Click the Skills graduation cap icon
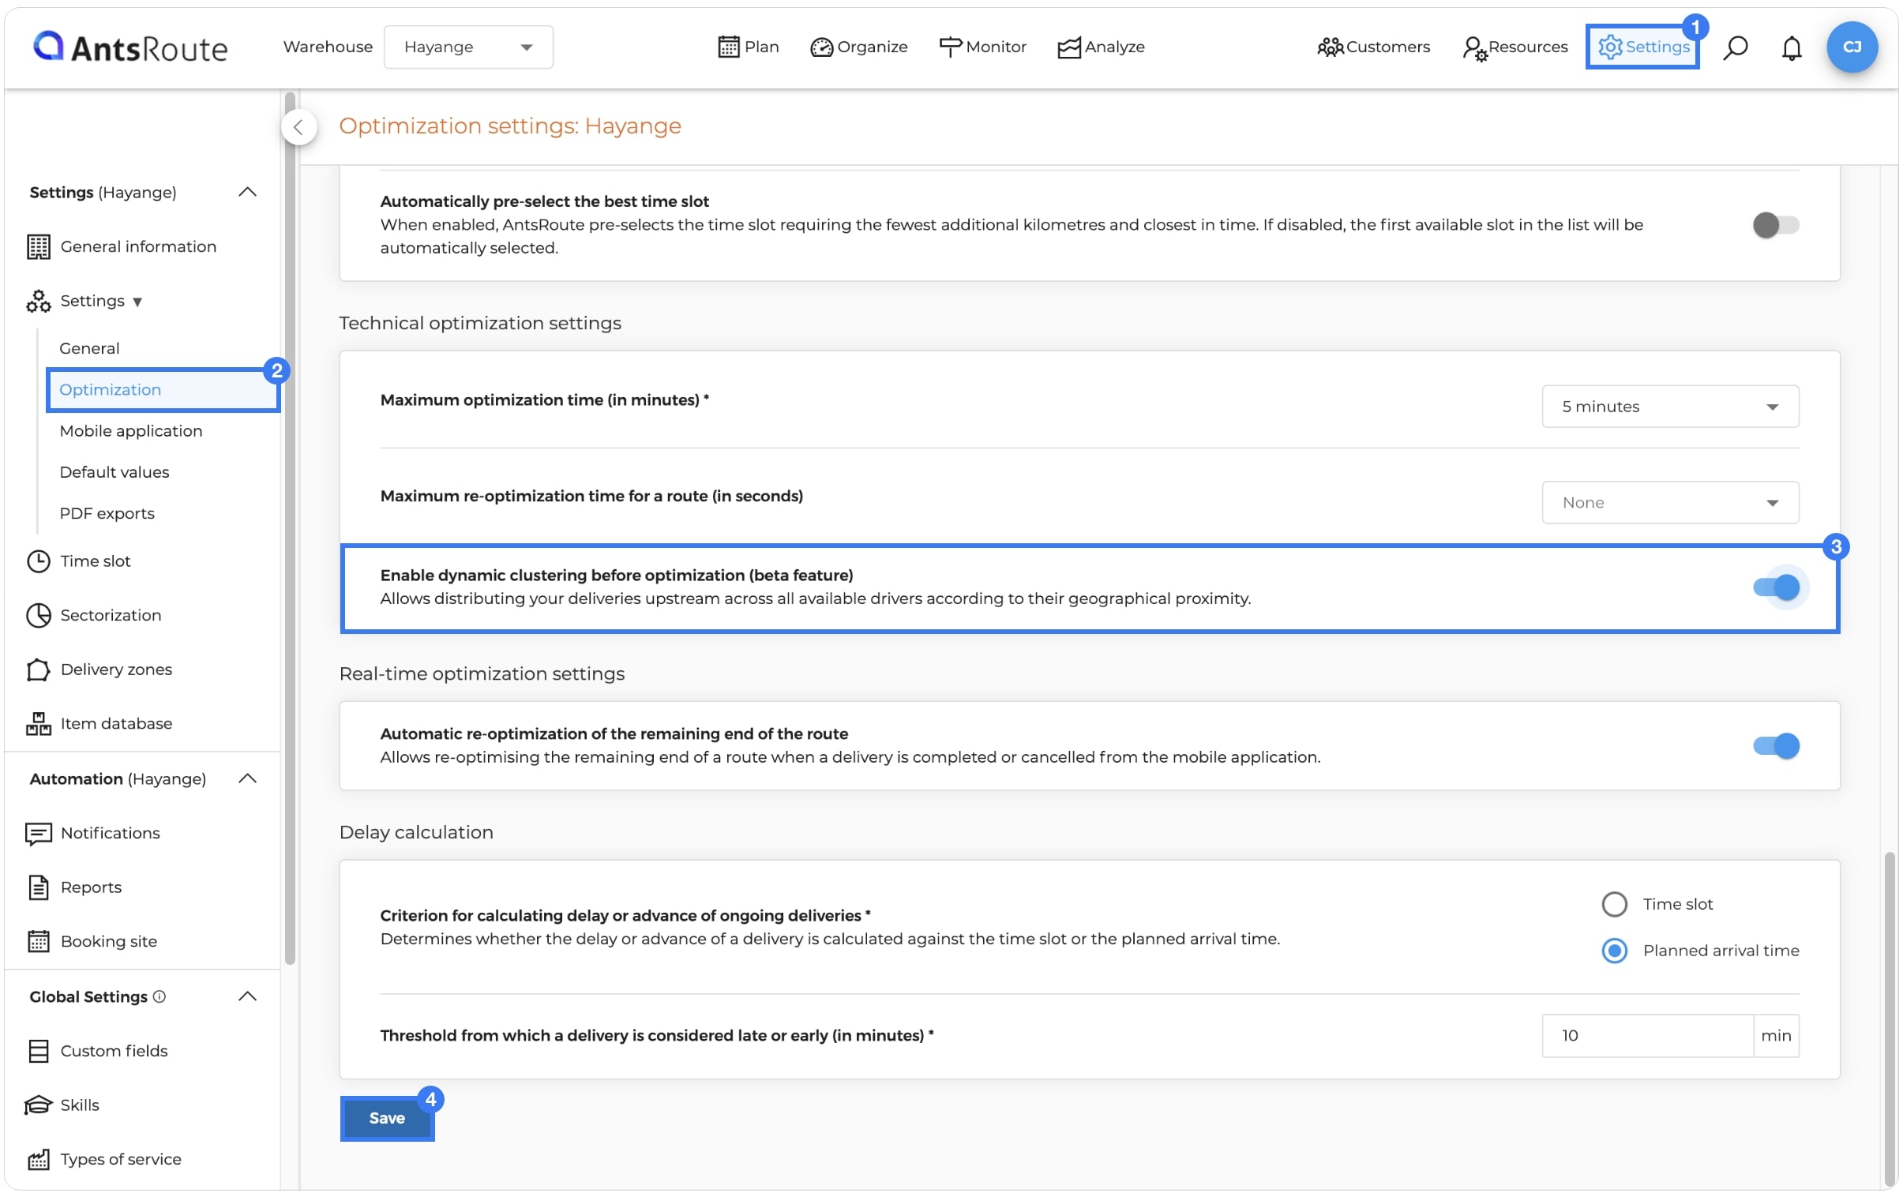 (38, 1105)
